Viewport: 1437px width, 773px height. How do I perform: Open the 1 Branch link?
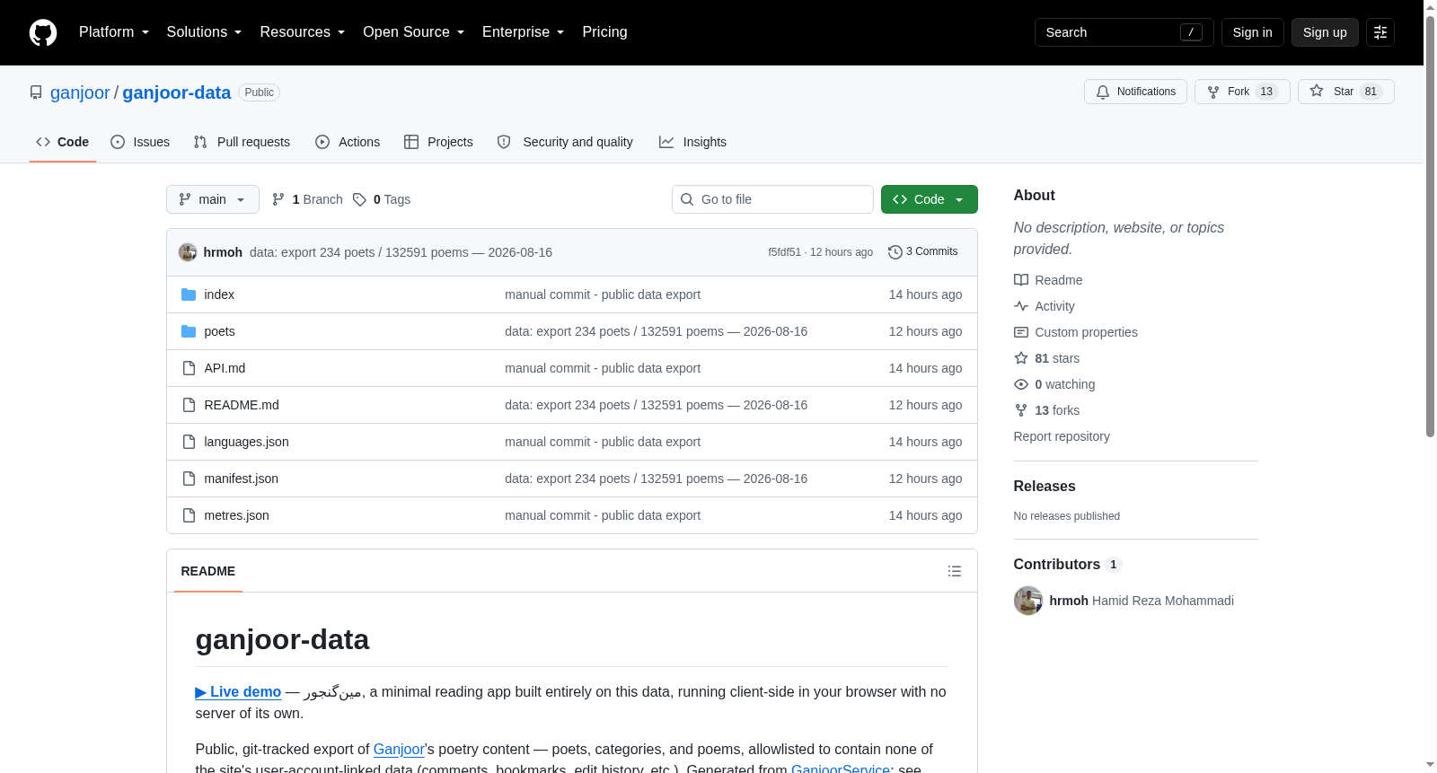coord(307,199)
